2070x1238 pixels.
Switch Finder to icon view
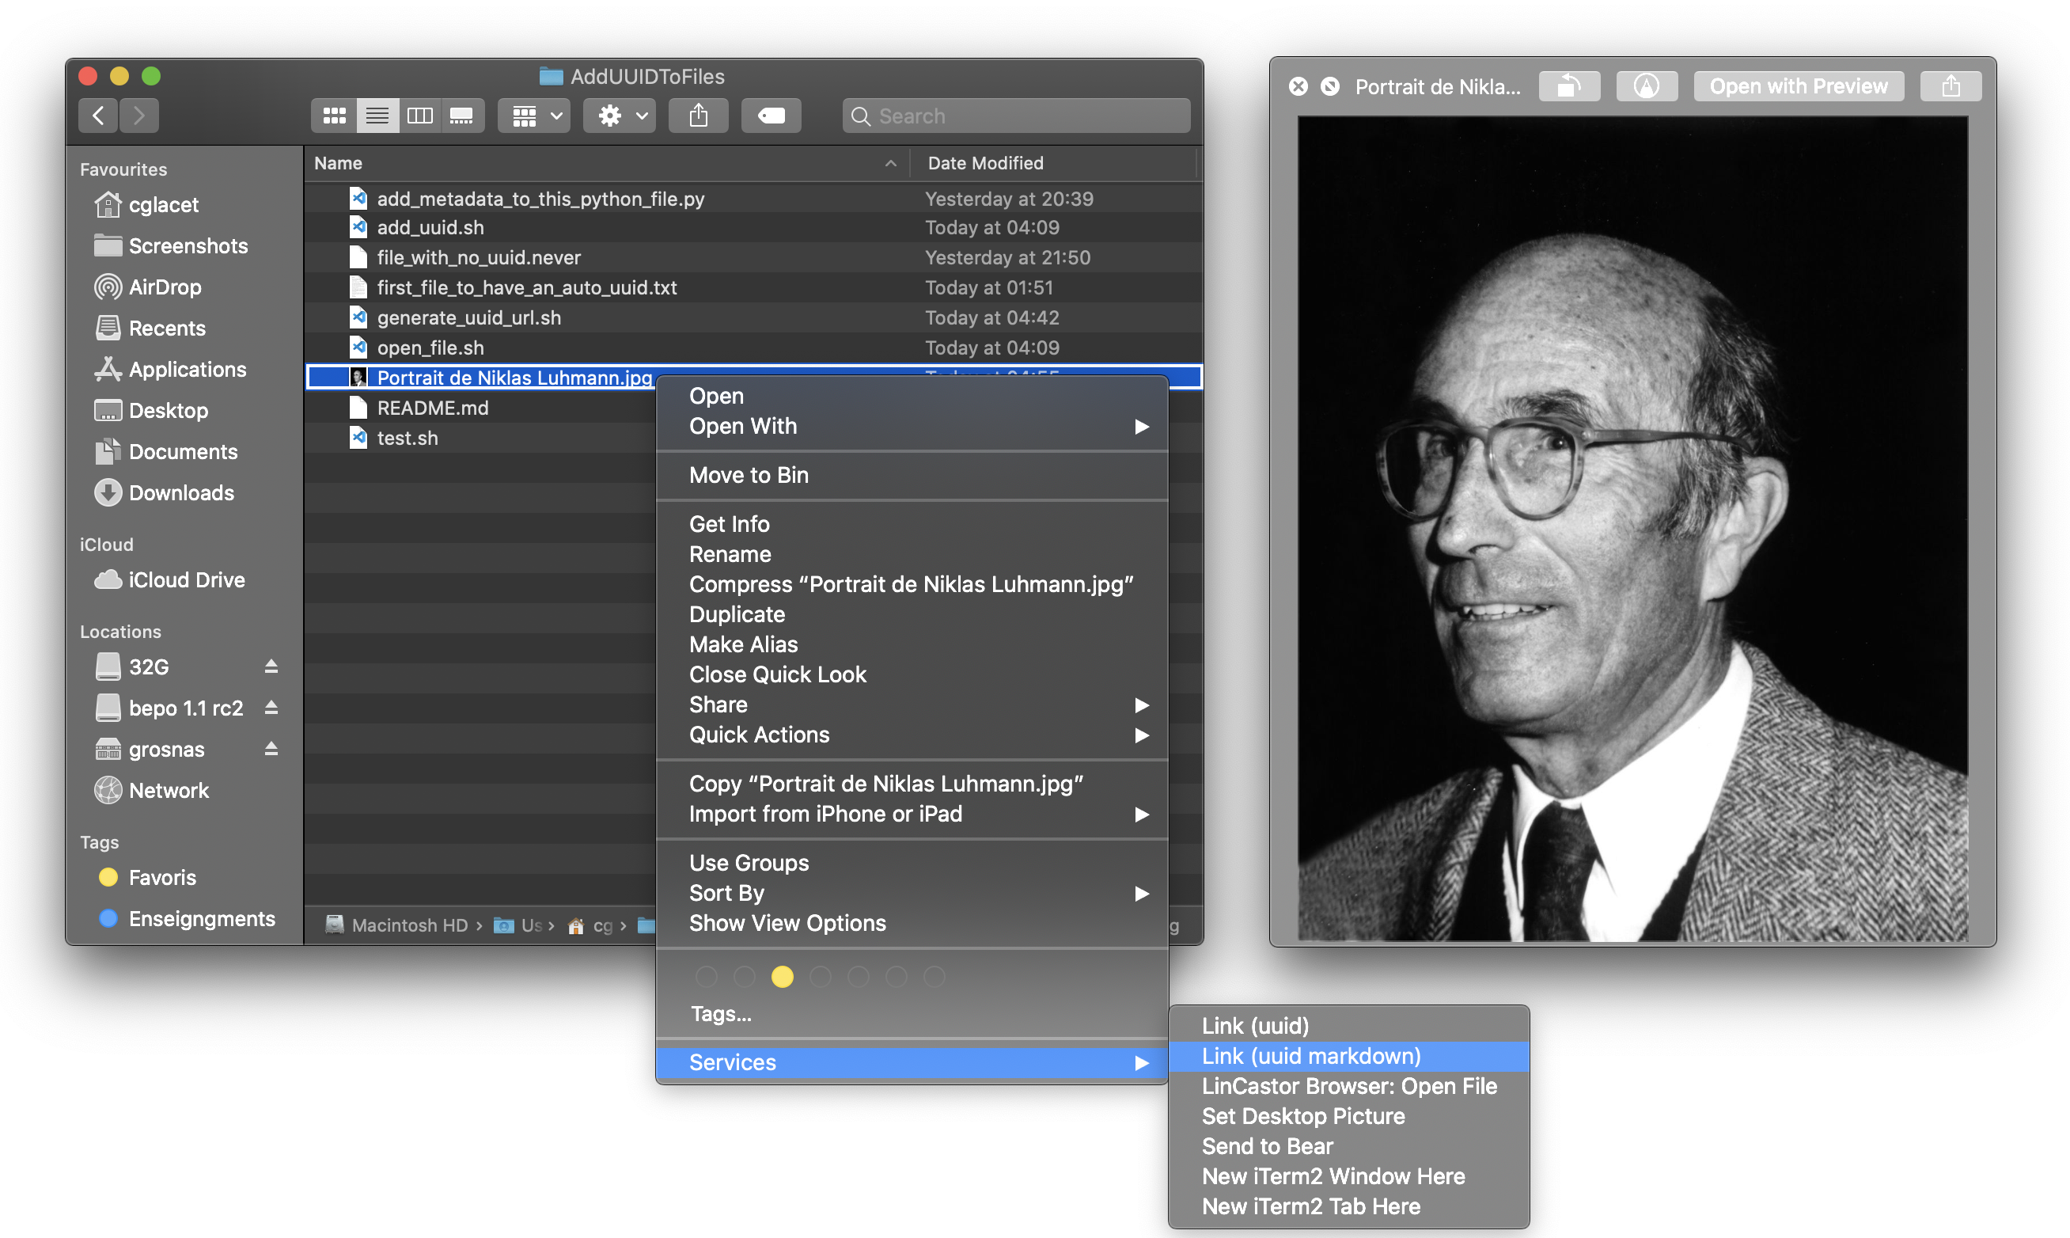(x=334, y=116)
